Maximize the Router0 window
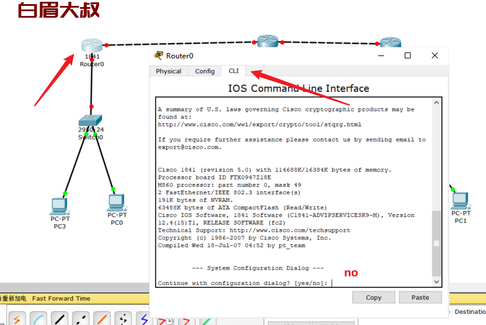The width and height of the screenshot is (486, 325). tap(408, 55)
